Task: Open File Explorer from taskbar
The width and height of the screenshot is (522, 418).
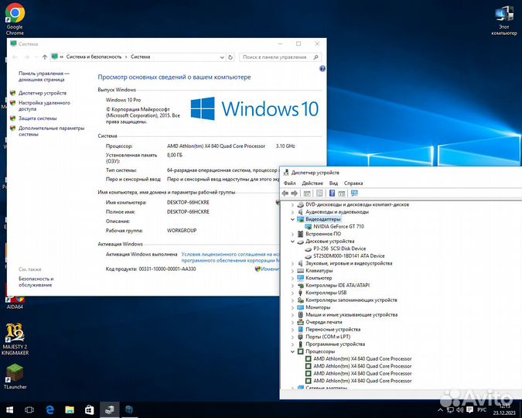Action: coord(70,409)
